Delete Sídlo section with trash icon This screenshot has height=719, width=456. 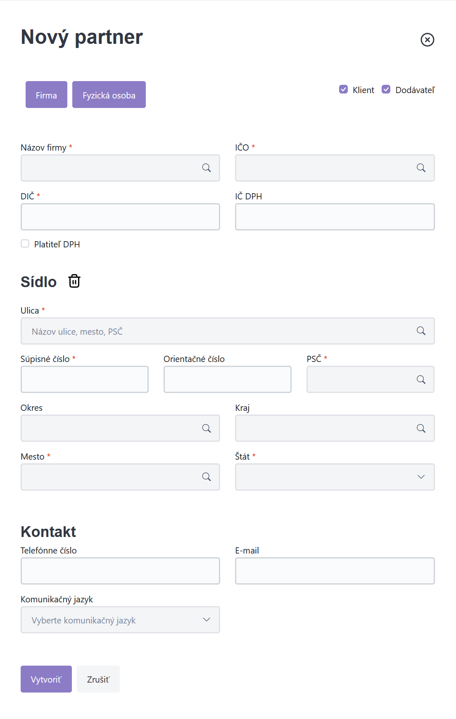coord(74,281)
